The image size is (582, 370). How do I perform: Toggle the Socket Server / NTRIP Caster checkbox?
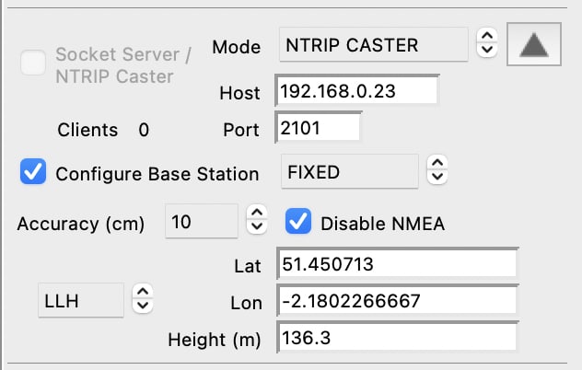(x=33, y=63)
